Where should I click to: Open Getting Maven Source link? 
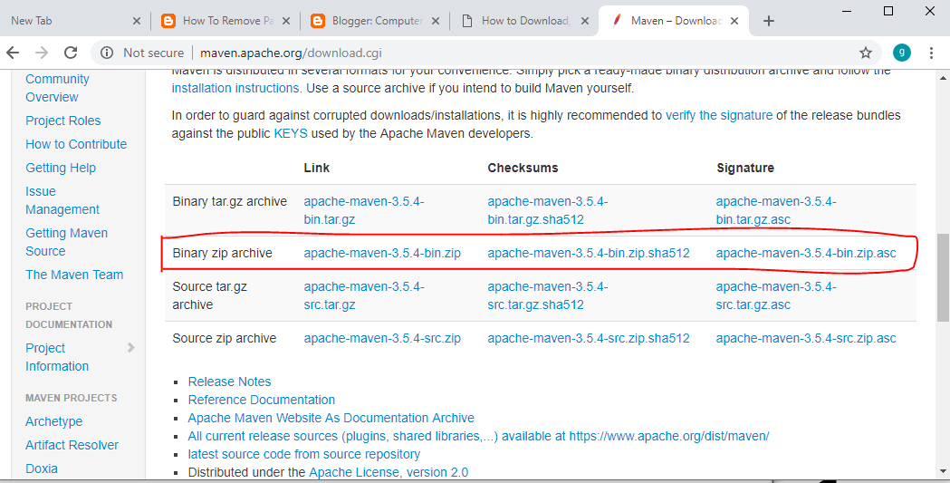coord(67,242)
